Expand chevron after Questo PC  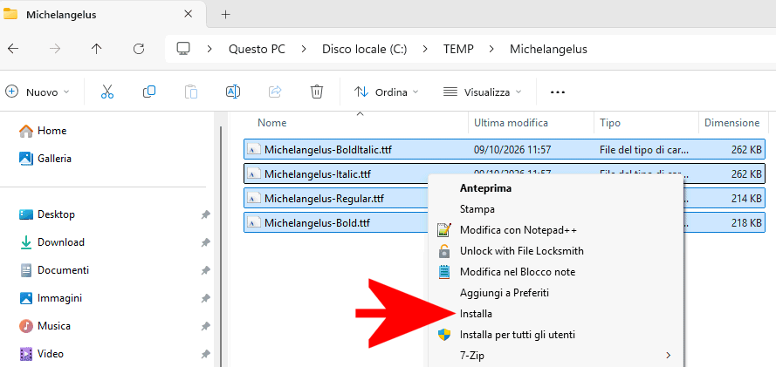pyautogui.click(x=304, y=49)
